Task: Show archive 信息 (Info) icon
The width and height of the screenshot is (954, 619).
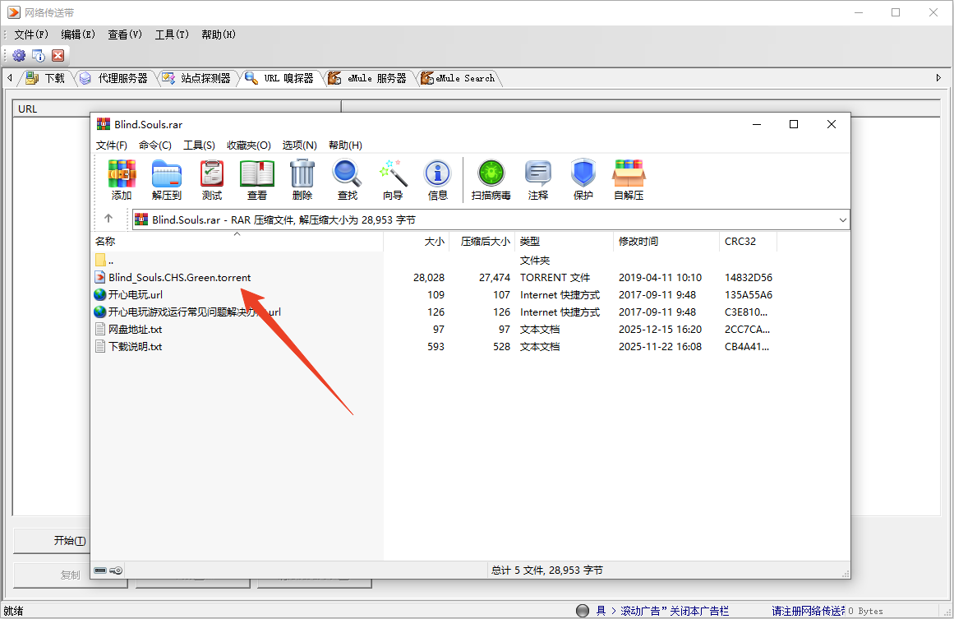Action: click(437, 179)
